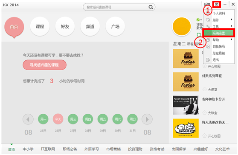Select 周六 day marker
Image resolution: width=238 pixels, height=155 pixels.
(x=117, y=119)
